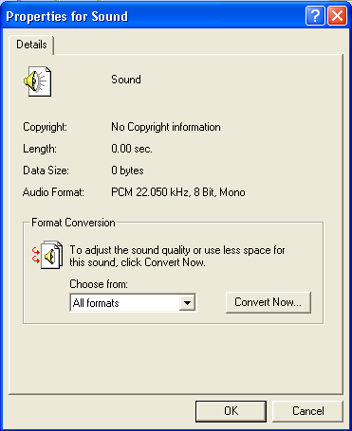
Task: Click the Data Size 0 bytes value
Action: (x=127, y=171)
